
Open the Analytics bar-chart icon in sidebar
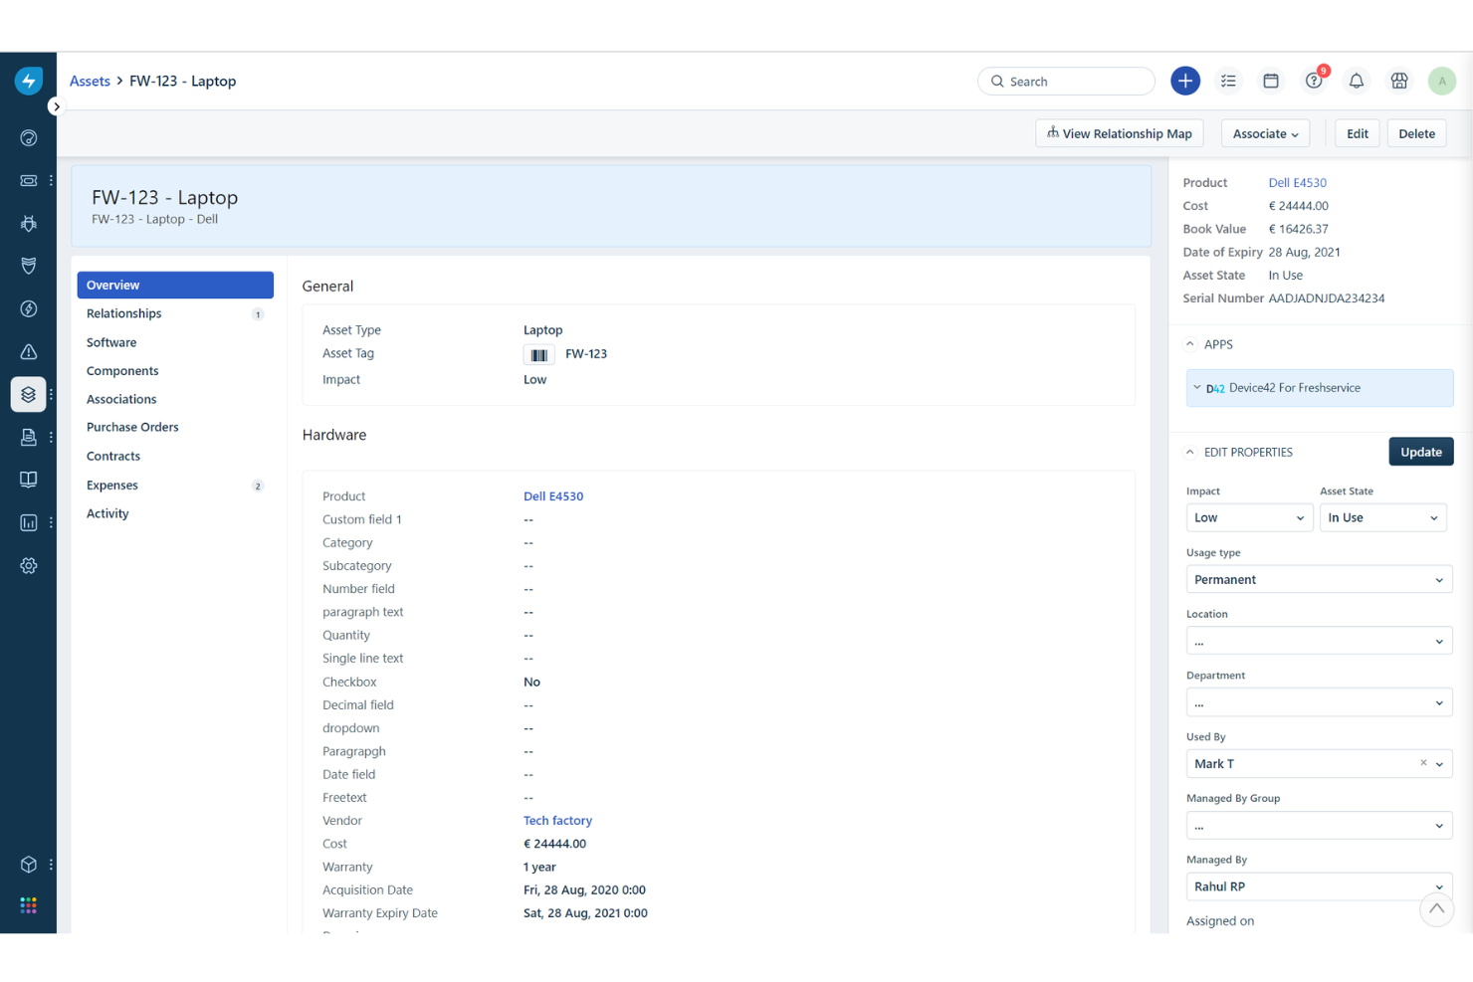[x=28, y=522]
